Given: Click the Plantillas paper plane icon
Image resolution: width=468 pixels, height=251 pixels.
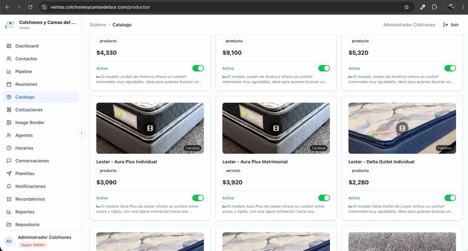Looking at the screenshot, I should coord(9,174).
